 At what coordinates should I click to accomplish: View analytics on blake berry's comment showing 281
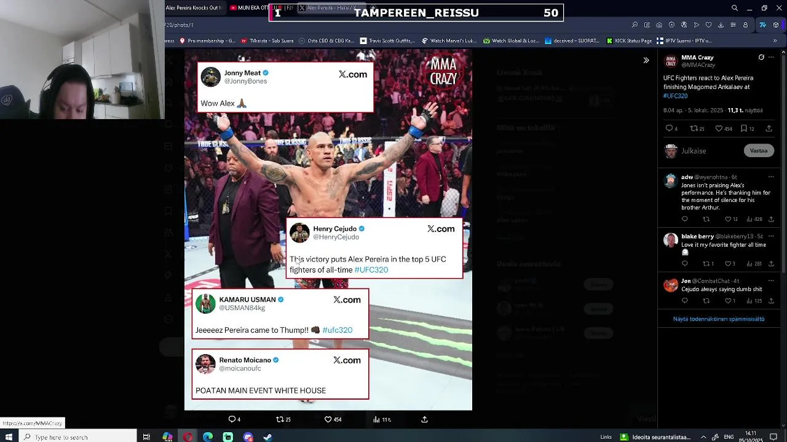coord(754,263)
